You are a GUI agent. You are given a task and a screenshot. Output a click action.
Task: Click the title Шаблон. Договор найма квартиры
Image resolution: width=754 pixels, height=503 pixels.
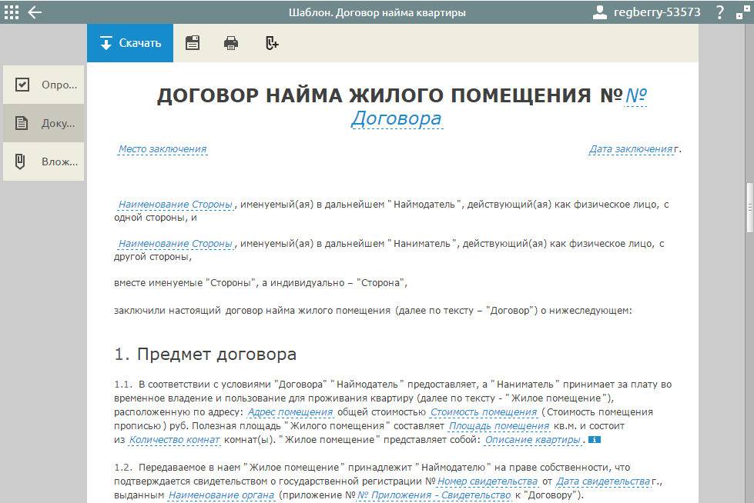[377, 12]
